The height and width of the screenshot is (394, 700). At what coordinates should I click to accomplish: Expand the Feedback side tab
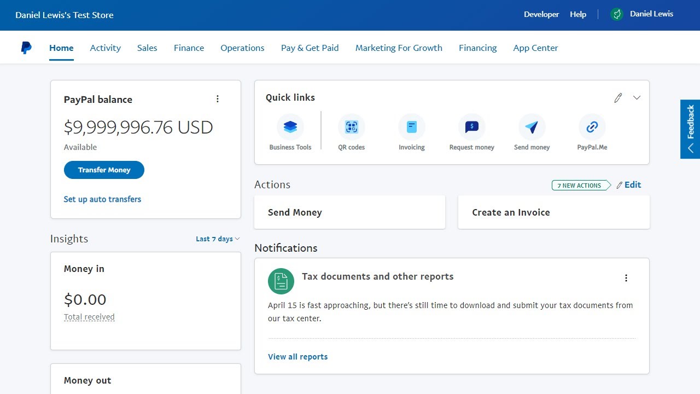tap(690, 129)
